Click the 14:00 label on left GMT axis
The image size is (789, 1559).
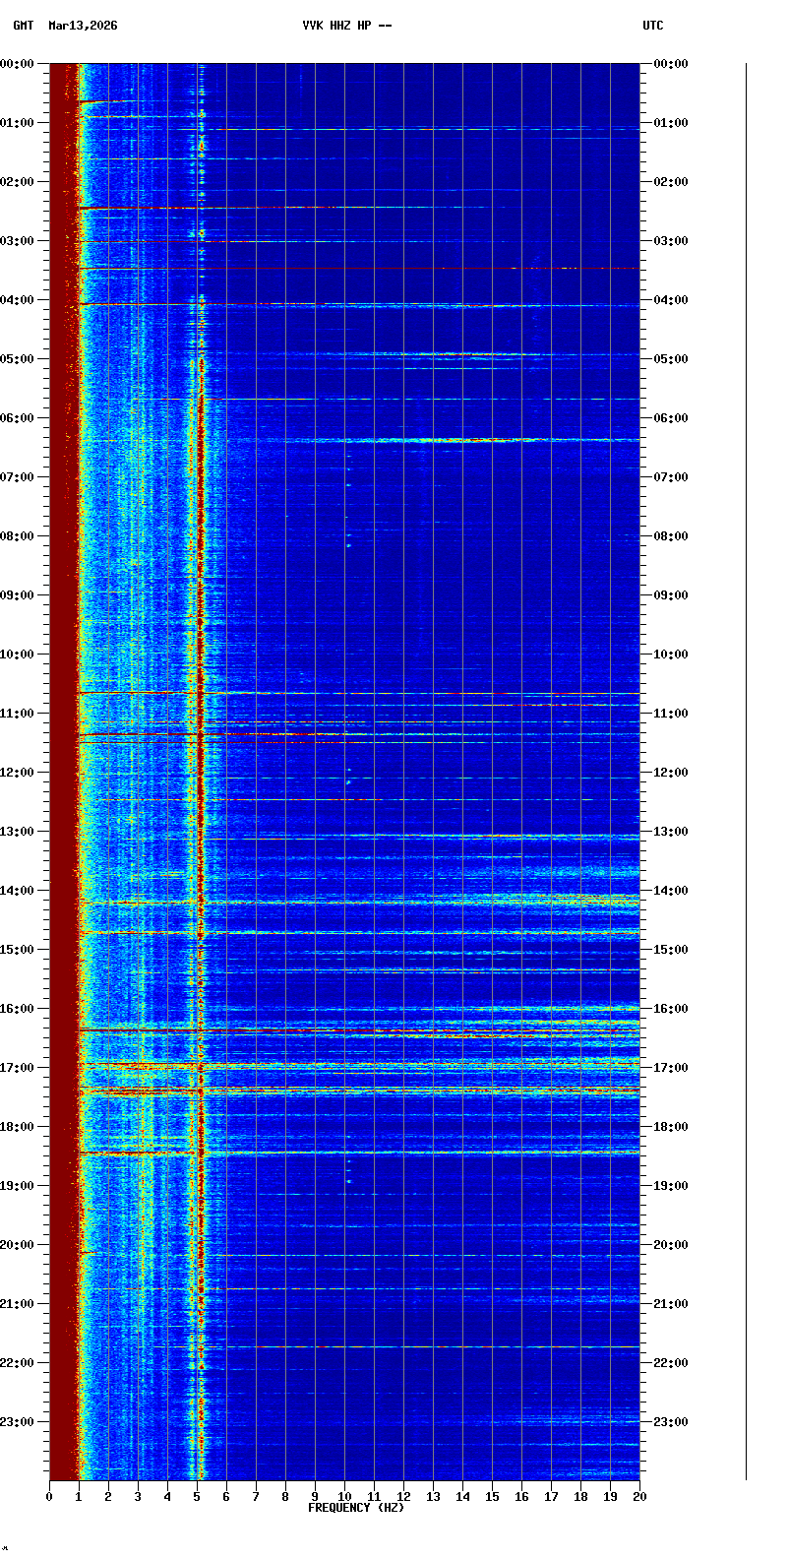coord(17,891)
